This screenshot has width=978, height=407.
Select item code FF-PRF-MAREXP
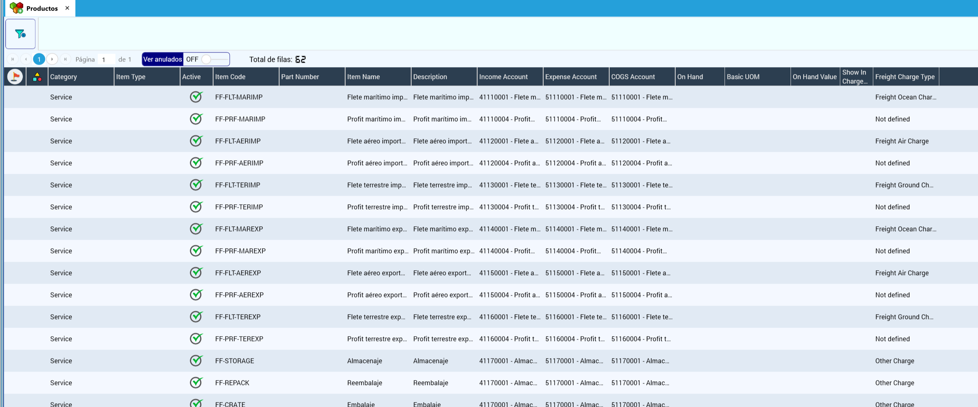pos(240,251)
